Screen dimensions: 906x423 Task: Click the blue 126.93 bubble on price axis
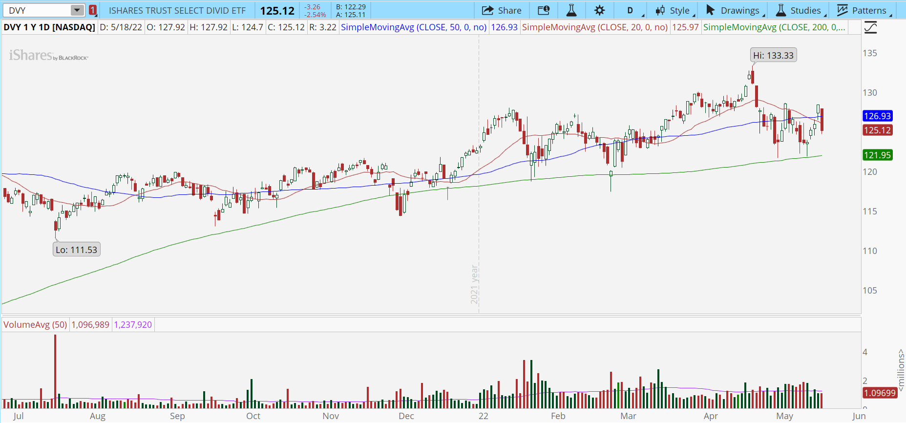point(878,116)
